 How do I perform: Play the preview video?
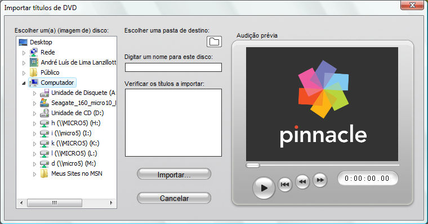[264, 188]
